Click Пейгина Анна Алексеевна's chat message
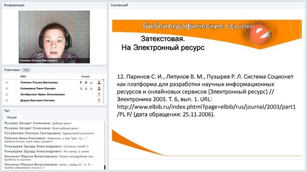The height and width of the screenshot is (172, 307). pos(46,140)
